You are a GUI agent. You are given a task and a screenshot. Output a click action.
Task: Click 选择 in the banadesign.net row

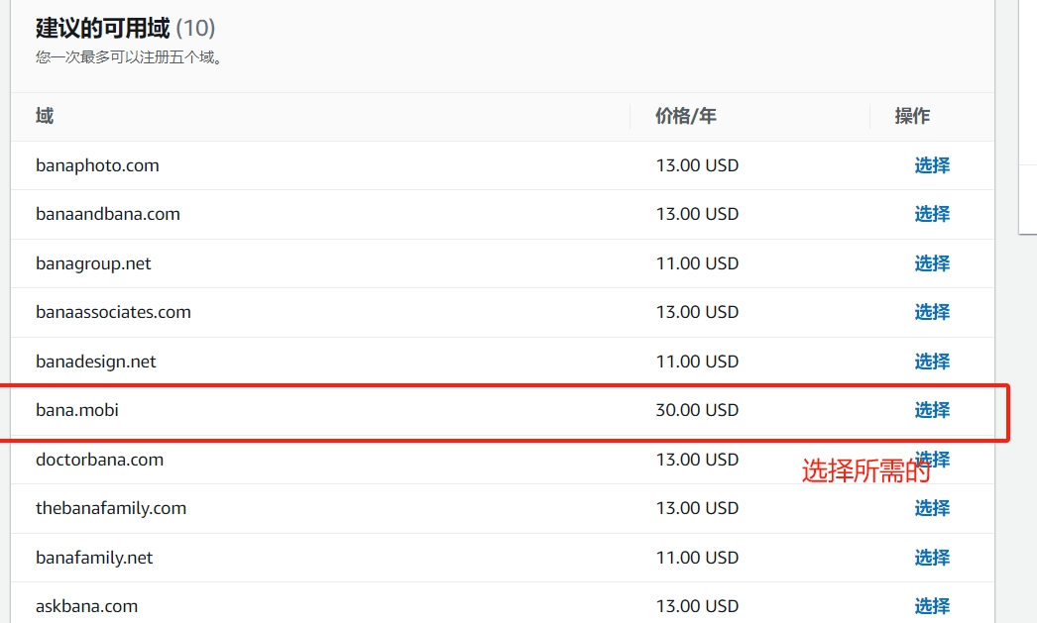(932, 362)
